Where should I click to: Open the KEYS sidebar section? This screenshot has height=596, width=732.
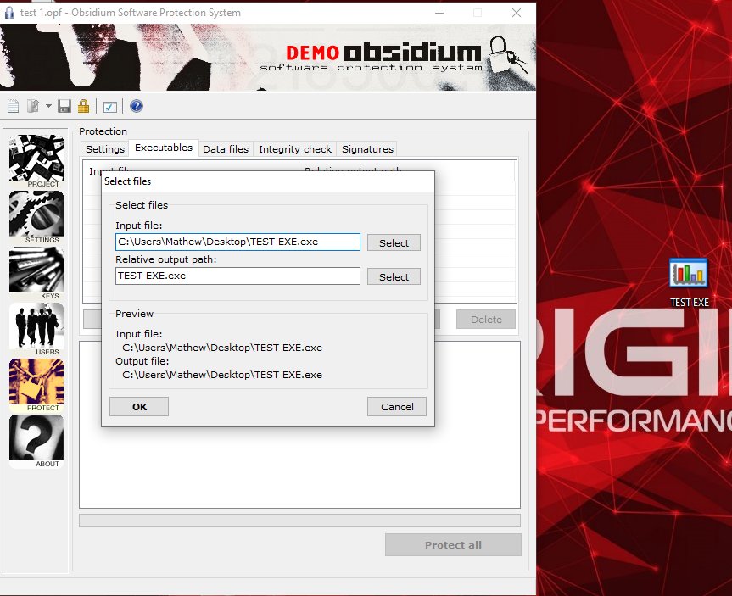[x=36, y=273]
